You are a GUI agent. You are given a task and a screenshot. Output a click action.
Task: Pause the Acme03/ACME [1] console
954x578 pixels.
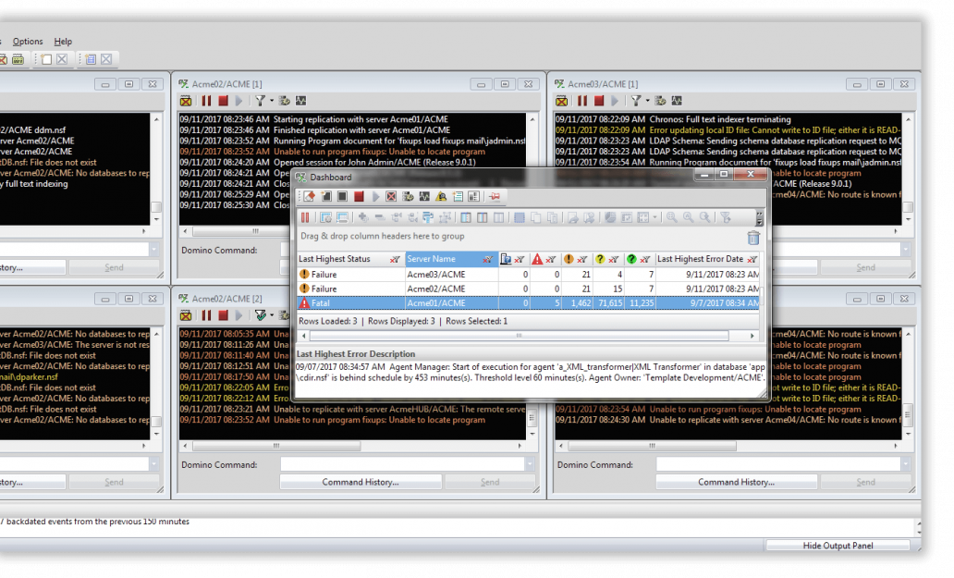pos(583,101)
